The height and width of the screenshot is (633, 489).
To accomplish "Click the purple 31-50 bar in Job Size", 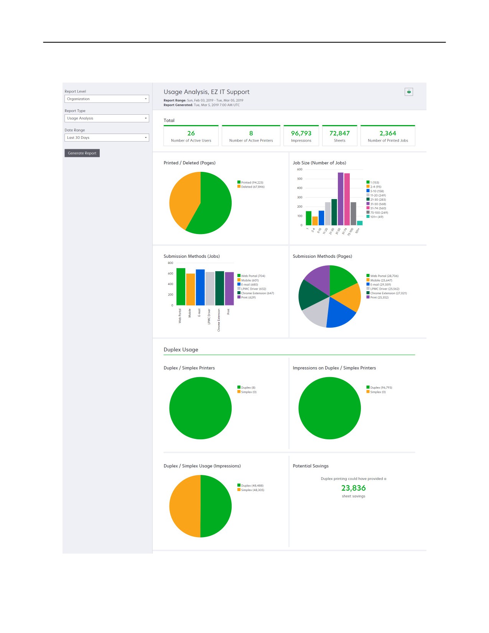I will (341, 199).
